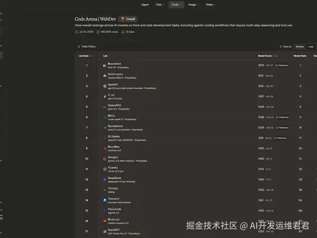Click the Preliminary badge in the Moonshot row
The height and width of the screenshot is (238, 317).
(282, 66)
